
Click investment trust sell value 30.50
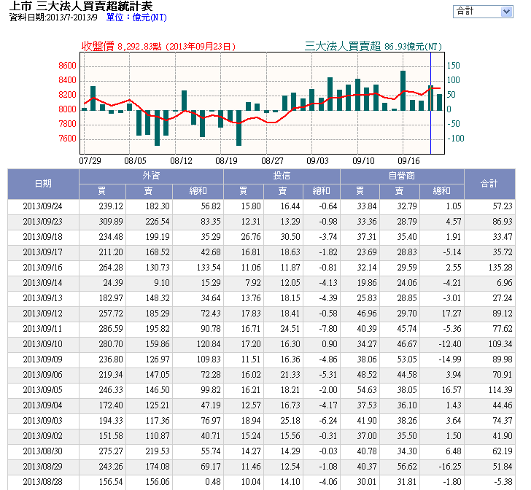(x=290, y=237)
